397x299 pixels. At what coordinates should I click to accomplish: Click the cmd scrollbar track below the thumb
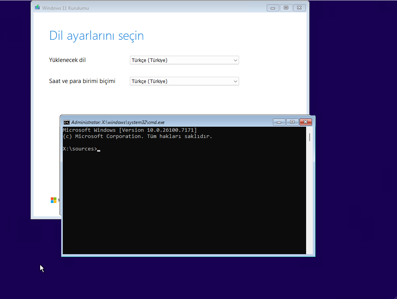coord(310,195)
